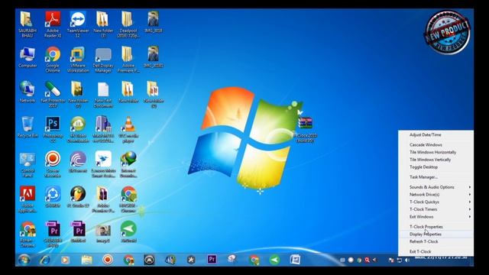Select the AirDroid desktop shortcut
The width and height of the screenshot is (489, 275).
click(x=128, y=232)
